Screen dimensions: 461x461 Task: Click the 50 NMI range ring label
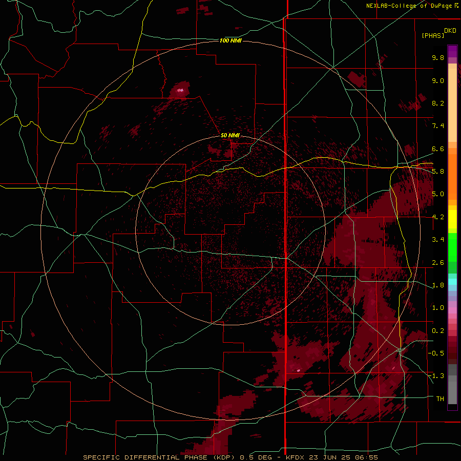(230, 135)
